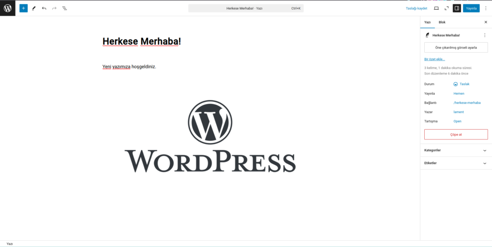Open the block inserter plus button

coord(24,8)
